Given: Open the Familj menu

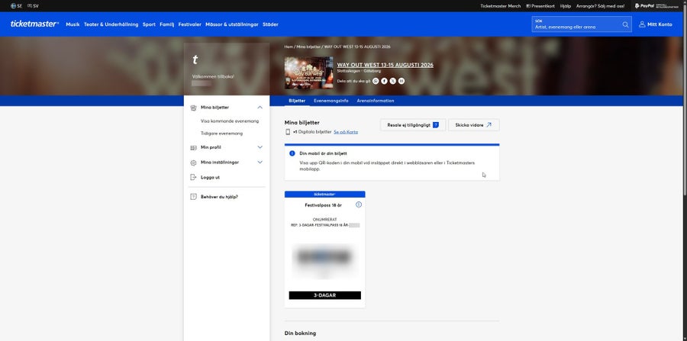Looking at the screenshot, I should pyautogui.click(x=167, y=24).
